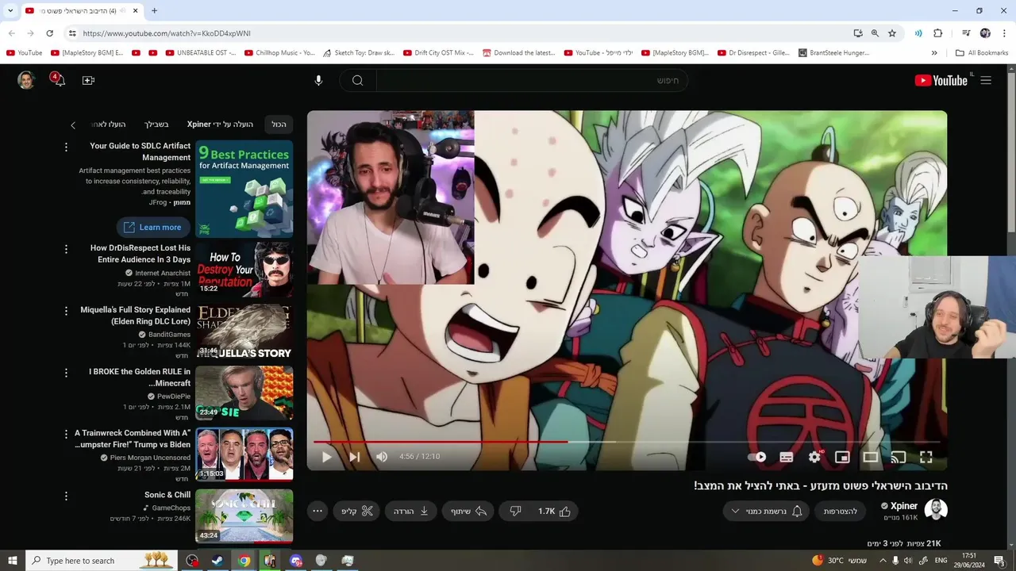1016x571 pixels.
Task: Go back in Chrome
Action: [x=11, y=33]
